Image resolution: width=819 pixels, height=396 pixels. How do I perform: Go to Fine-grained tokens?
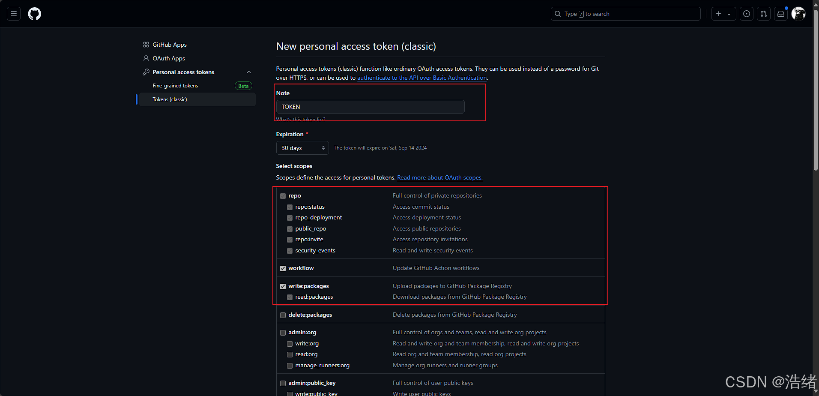(175, 86)
